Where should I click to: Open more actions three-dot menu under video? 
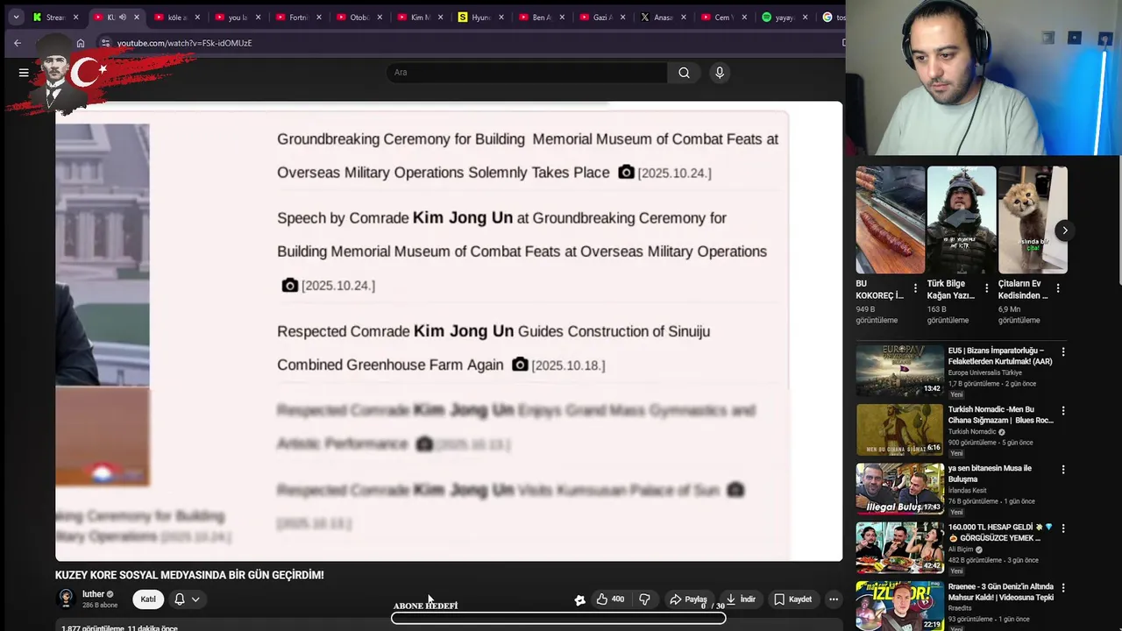coord(834,599)
